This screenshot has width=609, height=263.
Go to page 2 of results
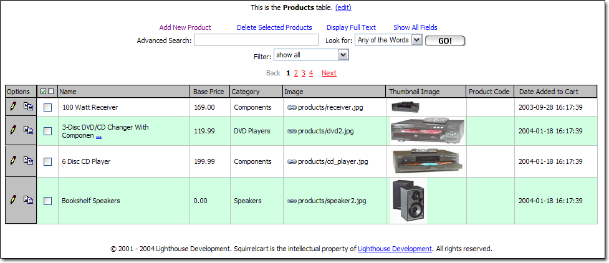coord(296,73)
